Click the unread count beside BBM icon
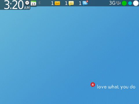 point(80,3)
